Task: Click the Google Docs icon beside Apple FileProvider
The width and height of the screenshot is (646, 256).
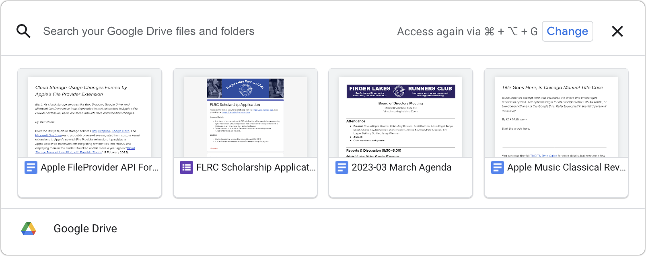Action: tap(31, 167)
